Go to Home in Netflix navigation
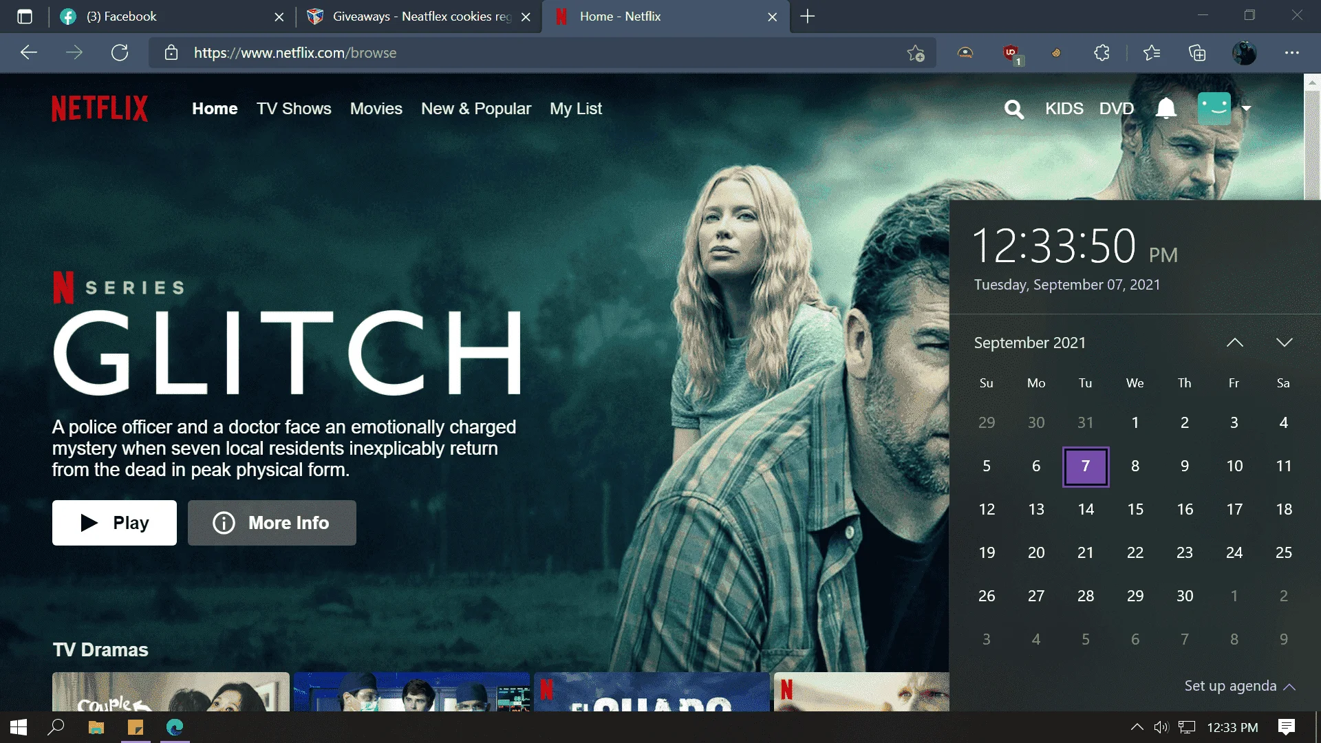This screenshot has height=743, width=1321. click(215, 109)
